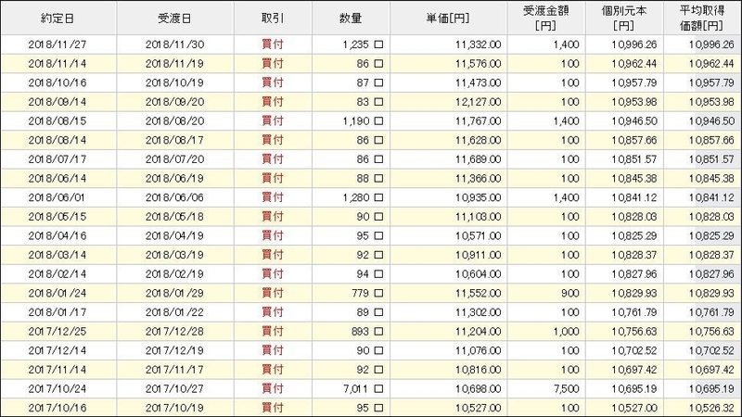
Task: Select trade date 2017/12/14
Action: click(58, 351)
